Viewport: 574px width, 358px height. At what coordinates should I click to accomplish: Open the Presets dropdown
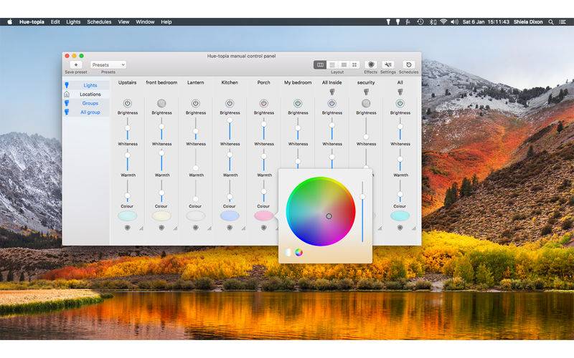[x=108, y=65]
